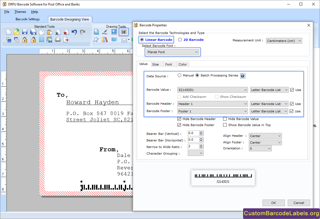Open Align Footer Center dropdown
This screenshot has width=320, height=219.
click(265, 142)
